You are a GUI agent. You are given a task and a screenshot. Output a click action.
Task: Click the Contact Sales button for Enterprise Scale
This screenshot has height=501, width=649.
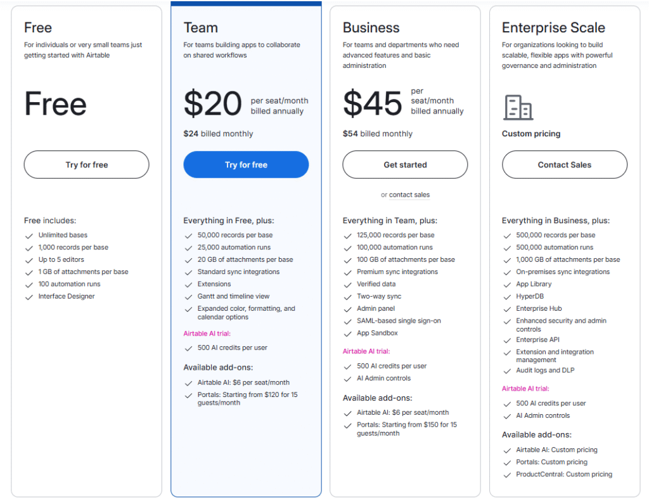coord(564,165)
